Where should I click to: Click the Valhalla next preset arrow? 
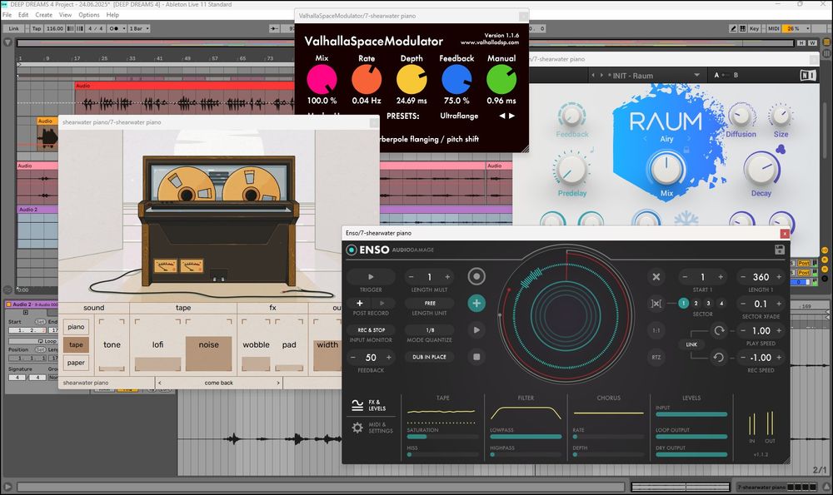coord(511,116)
